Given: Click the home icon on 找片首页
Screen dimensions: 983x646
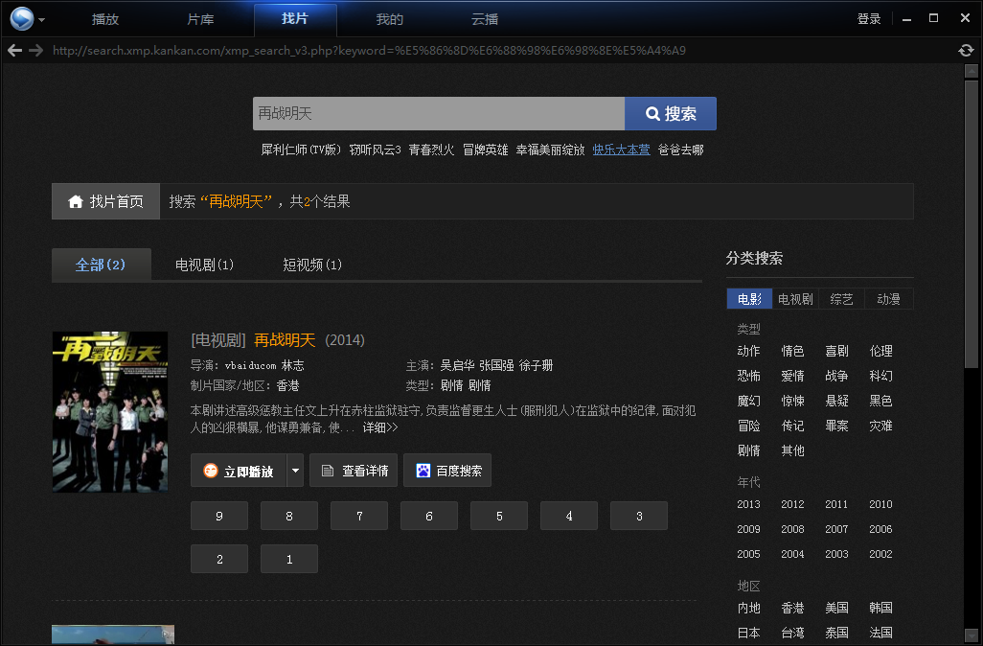Looking at the screenshot, I should coord(75,201).
